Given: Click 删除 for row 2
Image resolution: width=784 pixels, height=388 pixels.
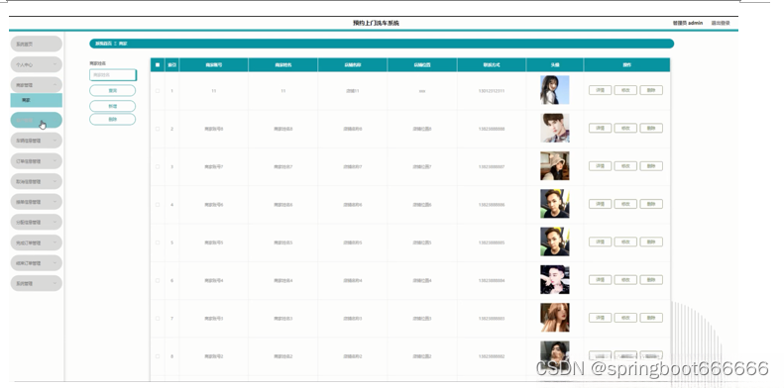Looking at the screenshot, I should 651,129.
